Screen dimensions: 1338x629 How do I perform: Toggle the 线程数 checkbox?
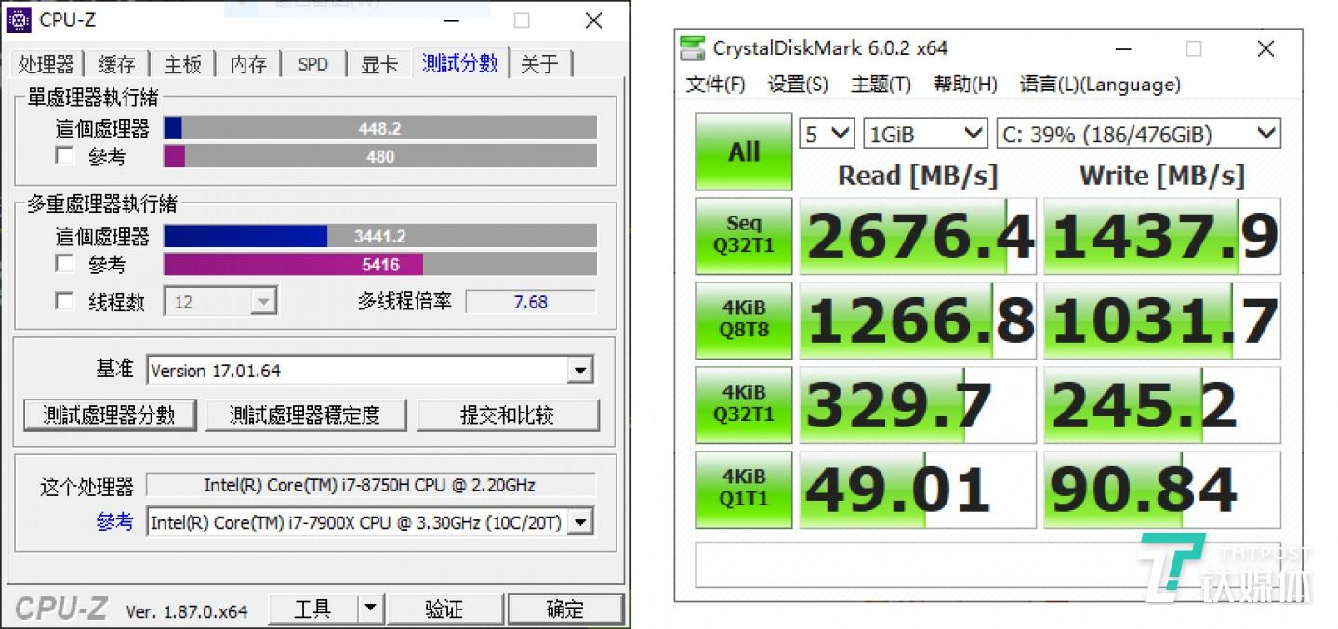point(64,301)
